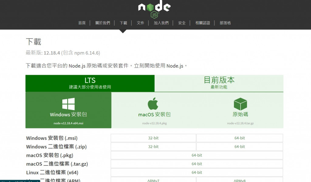Open the 部落格 menu item
The height and width of the screenshot is (182, 311).
(x=225, y=23)
